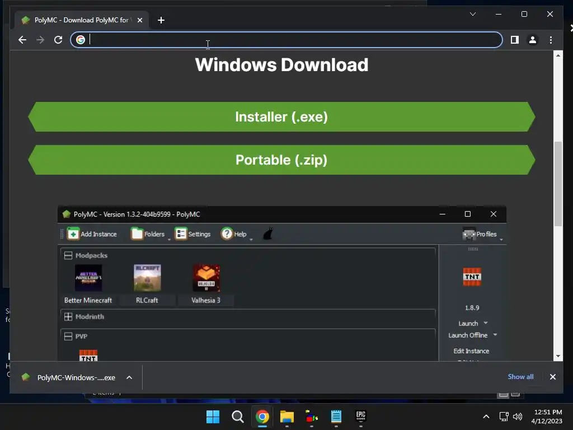Image resolution: width=573 pixels, height=430 pixels.
Task: Click the colorful blocks taskbar app icon
Action: (311, 417)
